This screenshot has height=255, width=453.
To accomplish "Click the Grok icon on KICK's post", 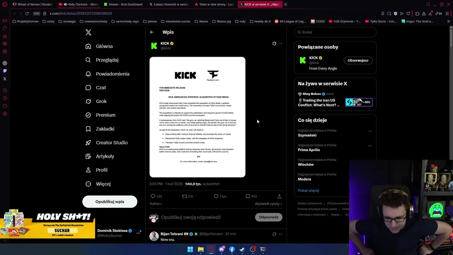I will 274,44.
